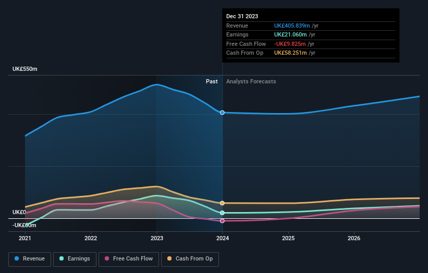Click the UK£550m axis label
Image resolution: width=428 pixels, height=273 pixels.
coord(25,69)
